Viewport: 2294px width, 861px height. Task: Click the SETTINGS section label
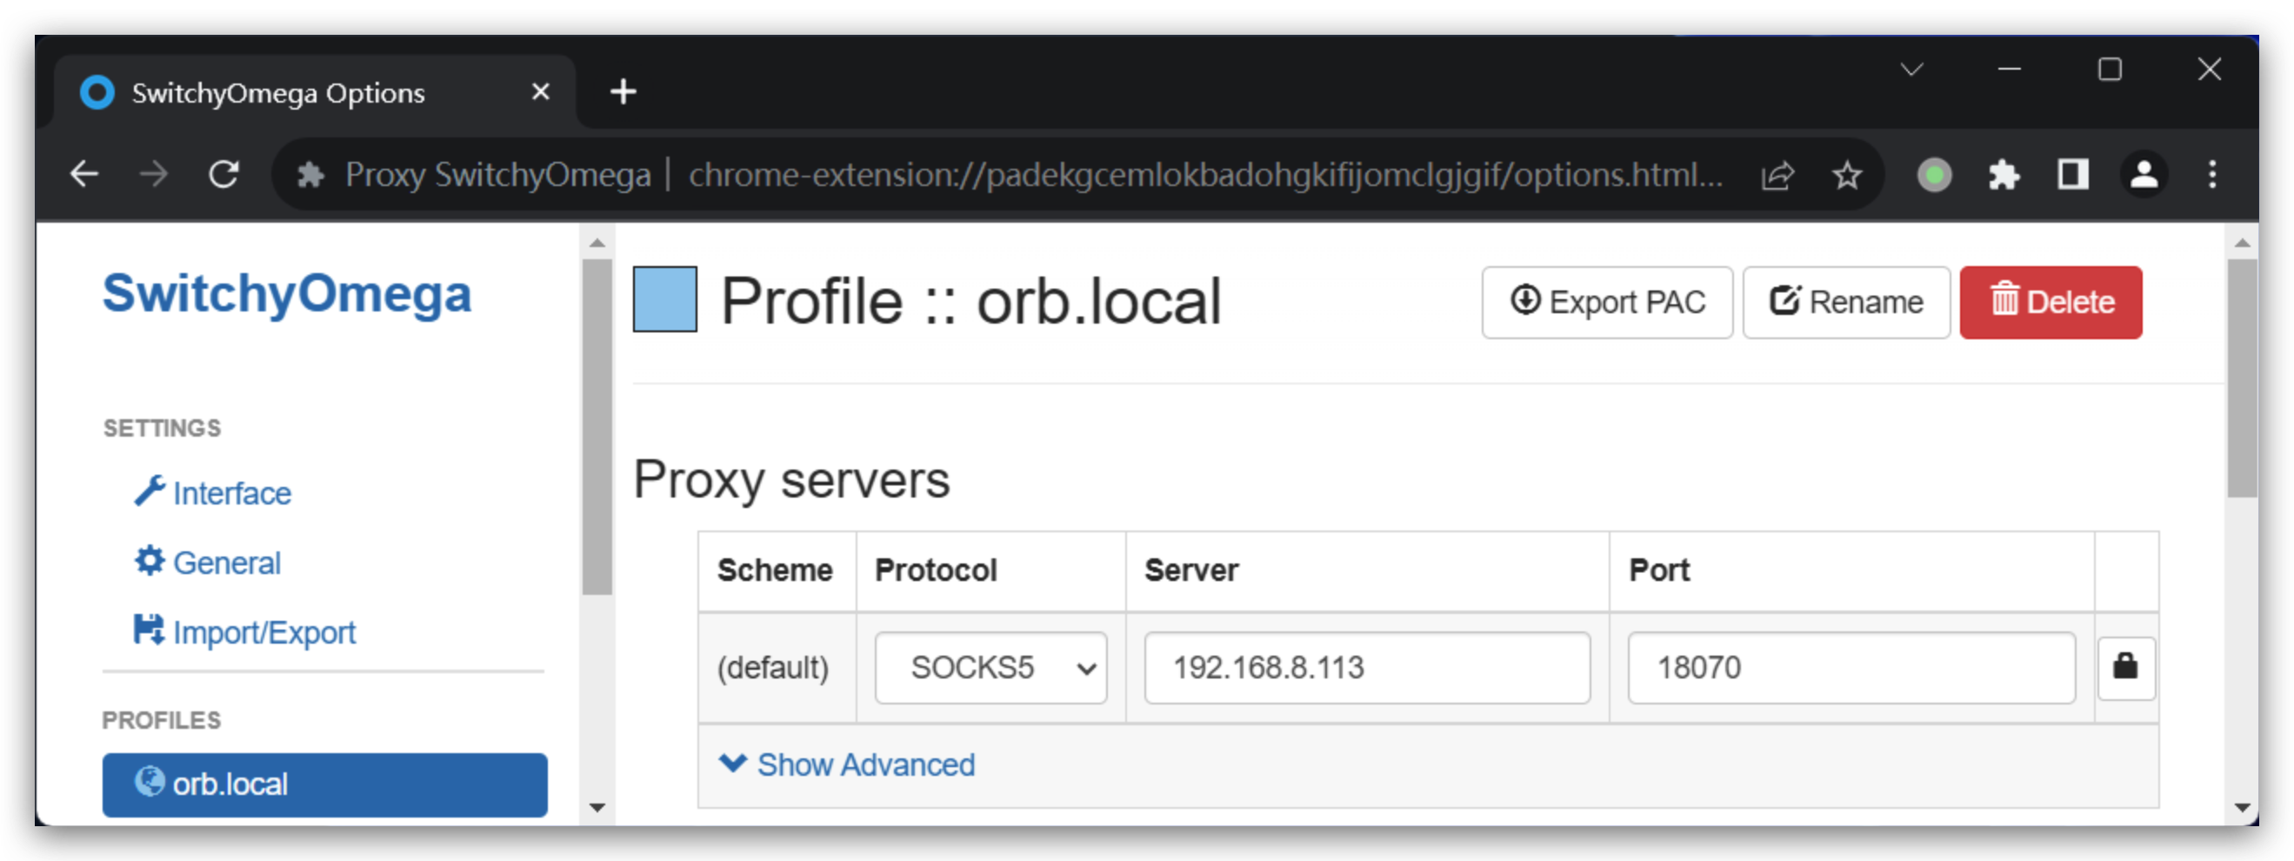coord(162,428)
